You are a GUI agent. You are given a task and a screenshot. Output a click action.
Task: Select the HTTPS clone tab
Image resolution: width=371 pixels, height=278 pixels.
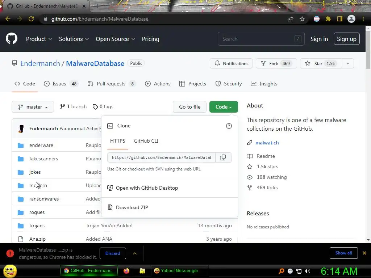[x=118, y=141]
